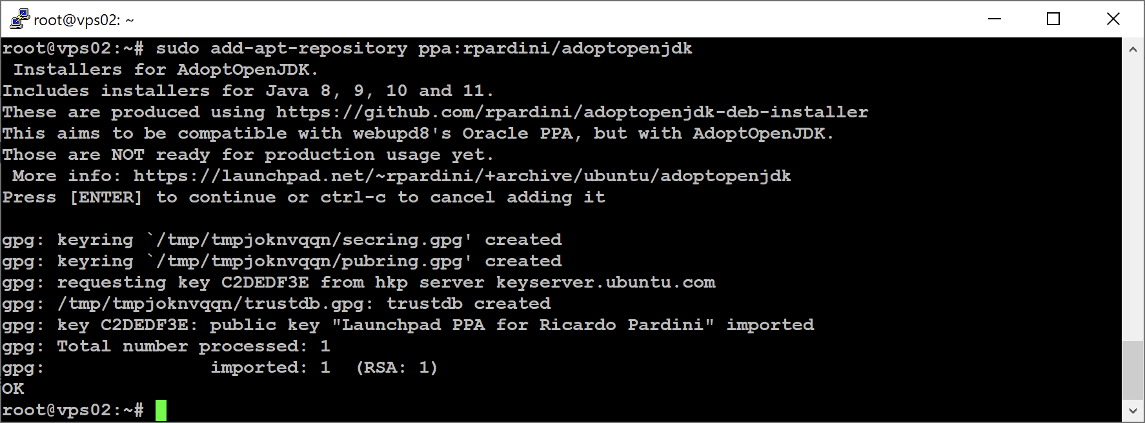The width and height of the screenshot is (1145, 423).
Task: Click the Press [ENTER] prompt line
Action: 303,197
